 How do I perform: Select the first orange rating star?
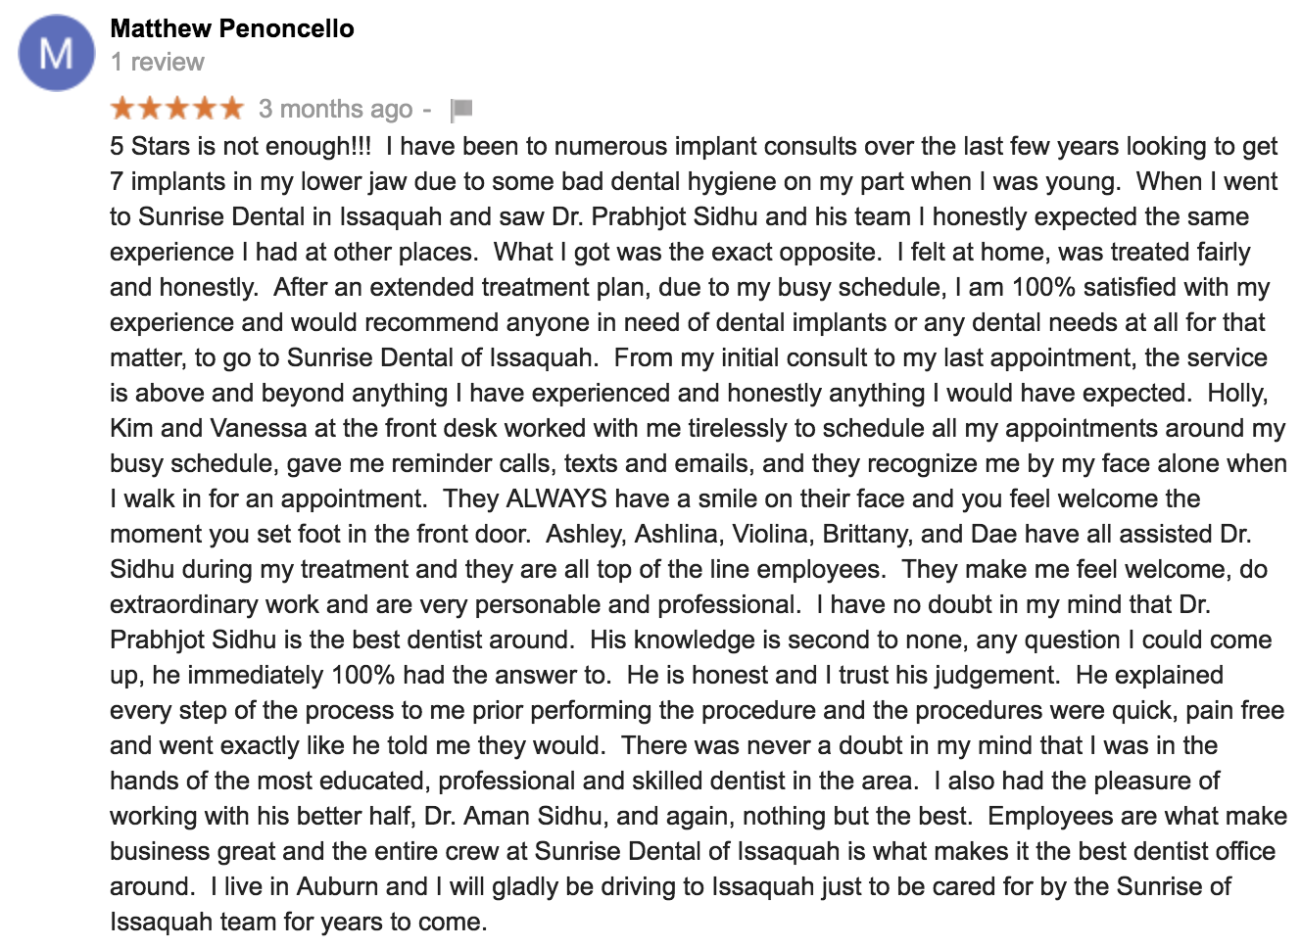tap(123, 108)
